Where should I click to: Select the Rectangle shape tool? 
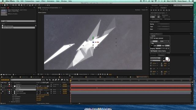19,5
